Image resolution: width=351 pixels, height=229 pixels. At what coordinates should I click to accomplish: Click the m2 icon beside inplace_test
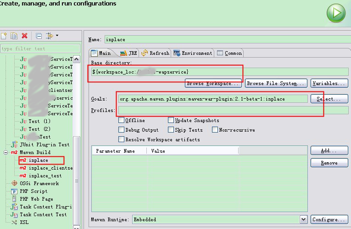point(23,176)
